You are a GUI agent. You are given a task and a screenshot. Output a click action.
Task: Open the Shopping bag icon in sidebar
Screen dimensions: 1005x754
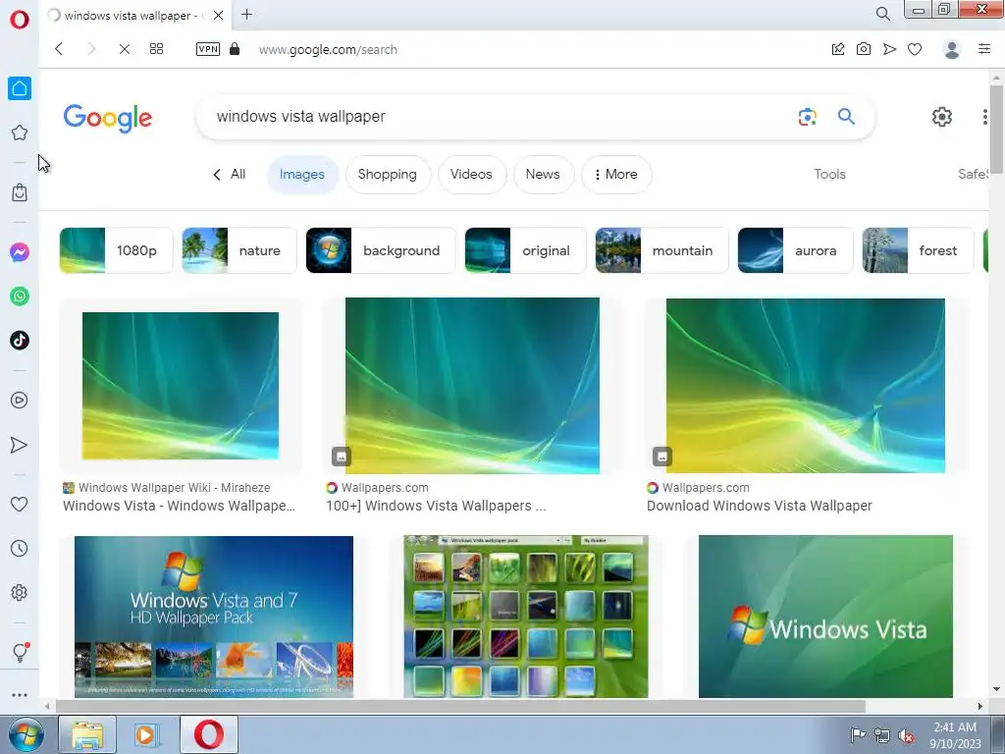(x=20, y=192)
